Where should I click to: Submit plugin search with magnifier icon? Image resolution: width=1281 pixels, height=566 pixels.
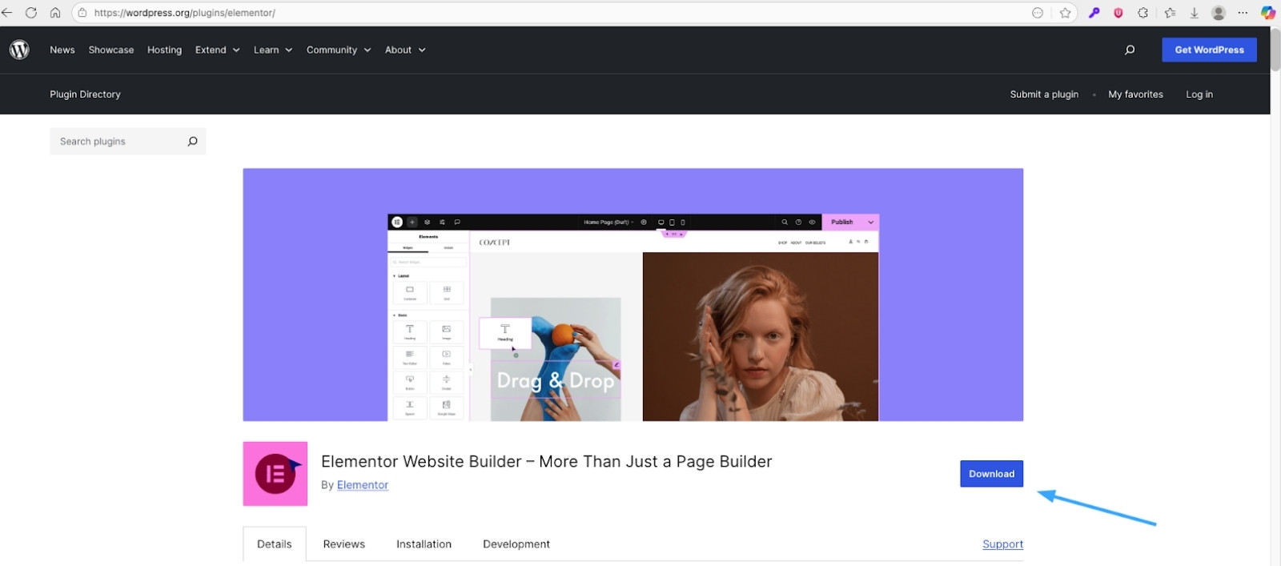(192, 142)
